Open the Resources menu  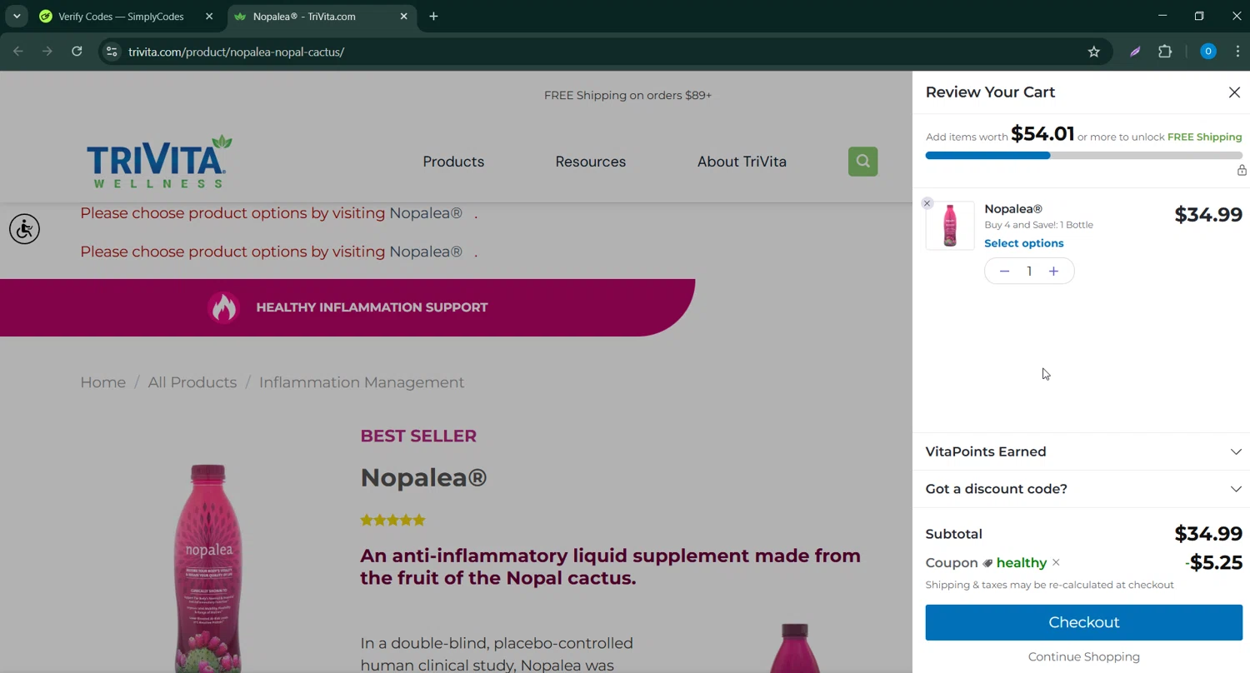click(x=590, y=162)
